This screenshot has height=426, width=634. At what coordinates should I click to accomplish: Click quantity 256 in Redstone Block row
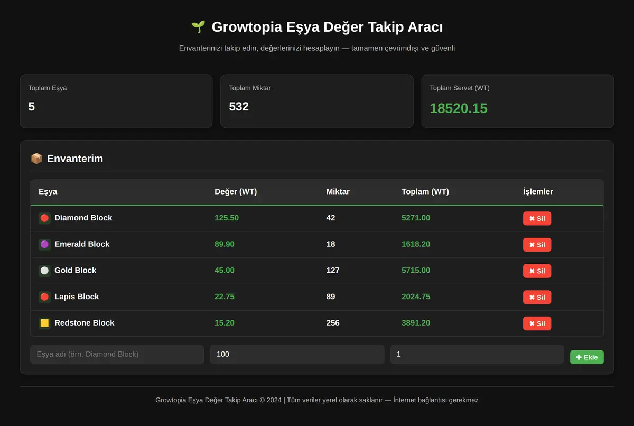333,323
